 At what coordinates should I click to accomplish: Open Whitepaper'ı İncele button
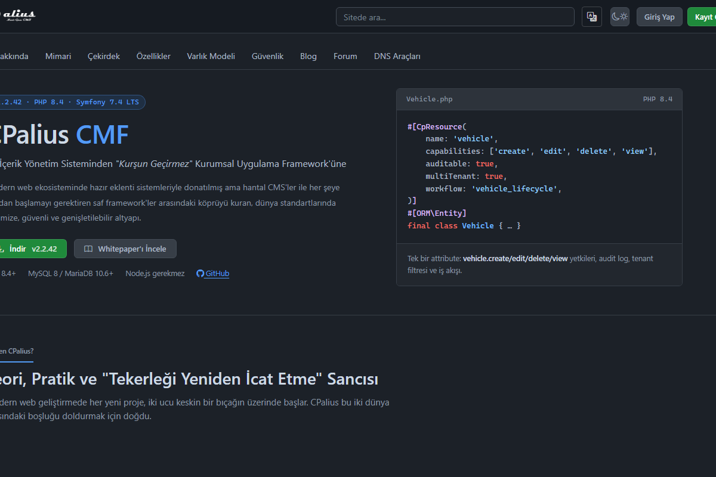pyautogui.click(x=125, y=249)
